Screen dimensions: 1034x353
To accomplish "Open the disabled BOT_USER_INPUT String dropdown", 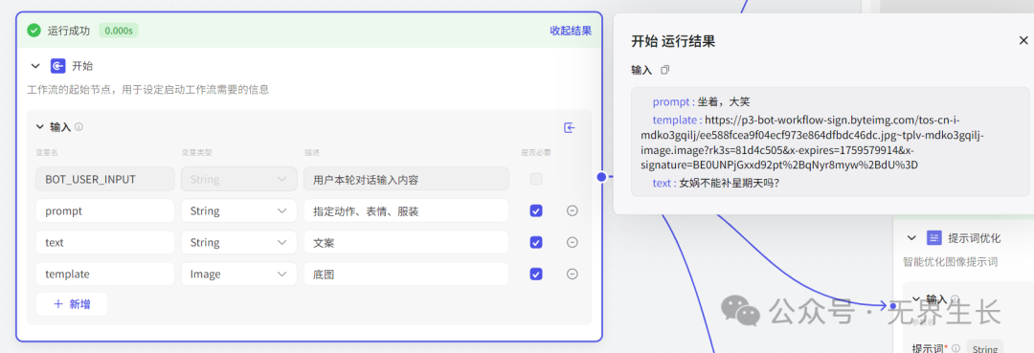I will 238,179.
